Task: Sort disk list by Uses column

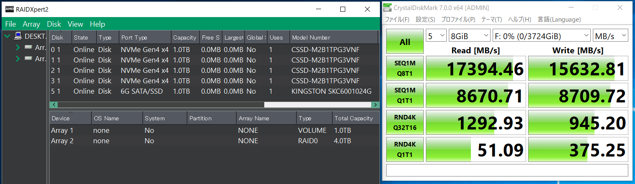Action: click(278, 37)
